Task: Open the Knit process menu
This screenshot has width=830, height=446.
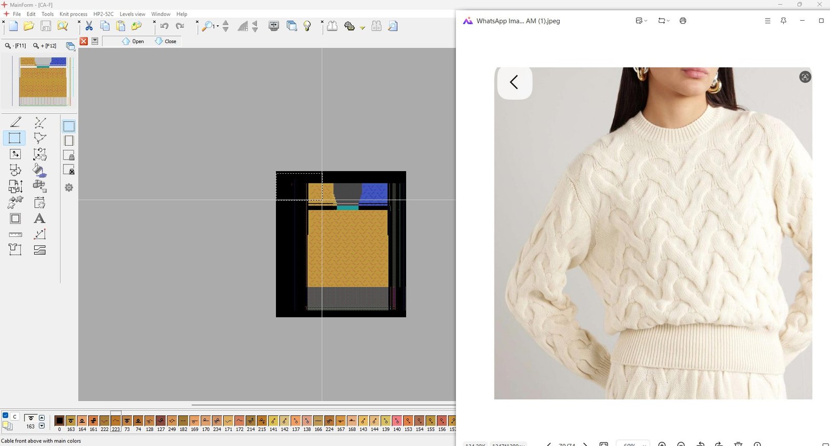Action: coord(73,14)
